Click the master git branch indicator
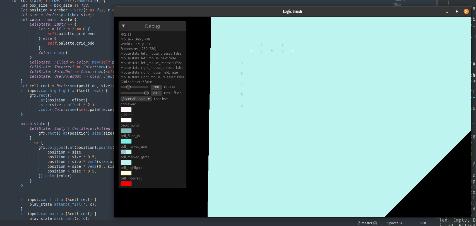Image resolution: width=476 pixels, height=226 pixels. click(367, 223)
